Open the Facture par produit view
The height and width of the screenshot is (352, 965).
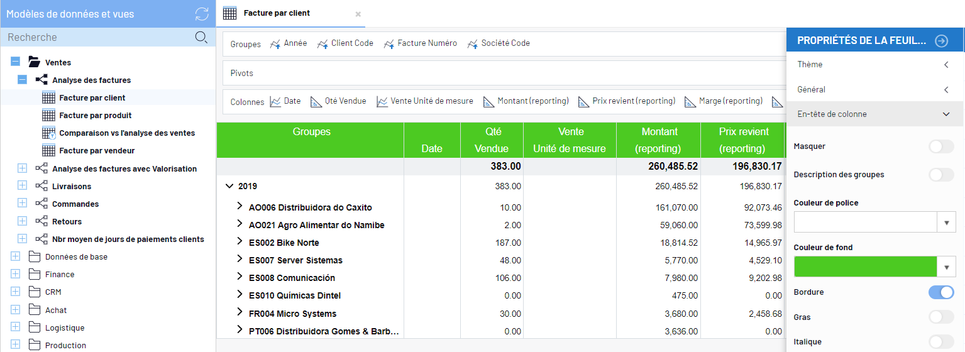tap(96, 116)
